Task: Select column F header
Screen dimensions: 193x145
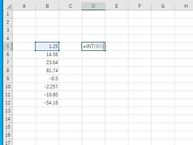Action: (140, 6)
